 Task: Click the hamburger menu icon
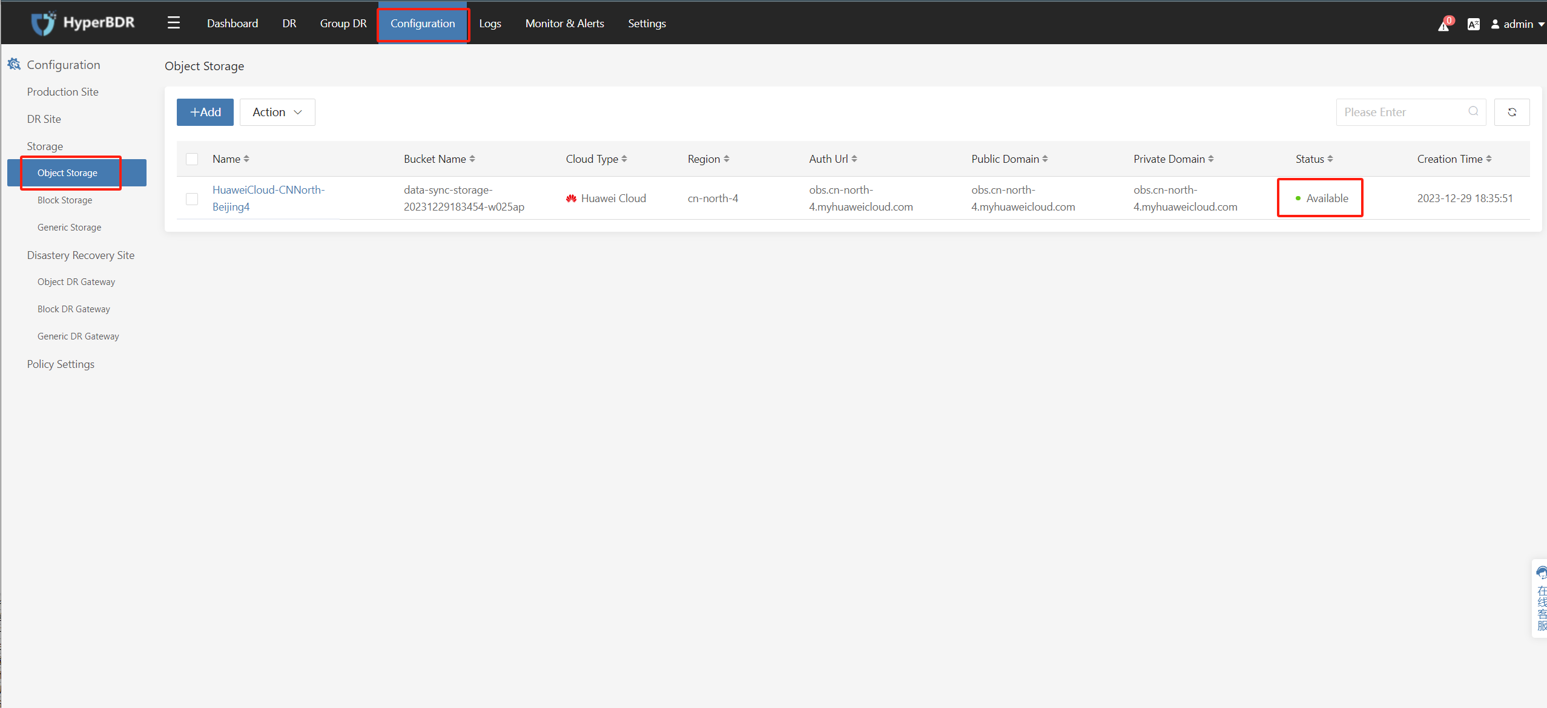174,23
